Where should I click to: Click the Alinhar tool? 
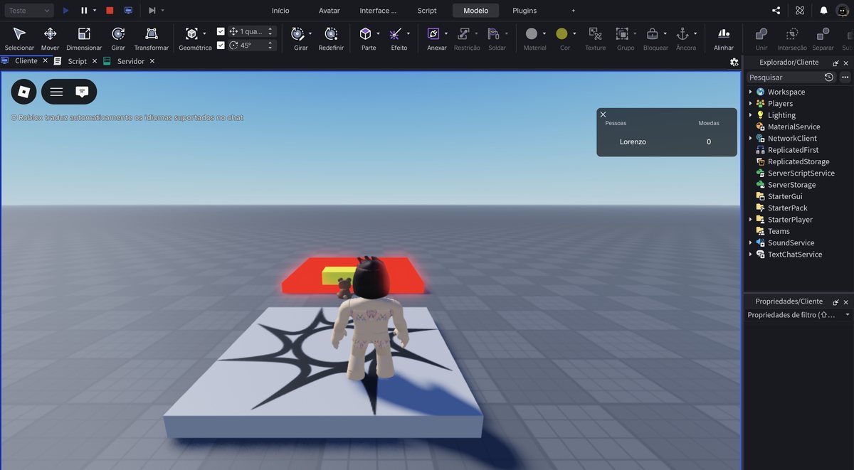click(x=724, y=38)
